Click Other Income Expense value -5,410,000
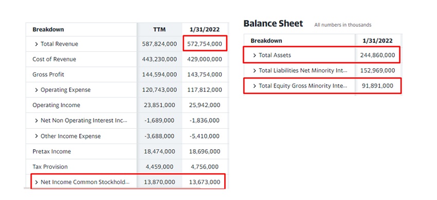437x200 pixels. pos(204,136)
